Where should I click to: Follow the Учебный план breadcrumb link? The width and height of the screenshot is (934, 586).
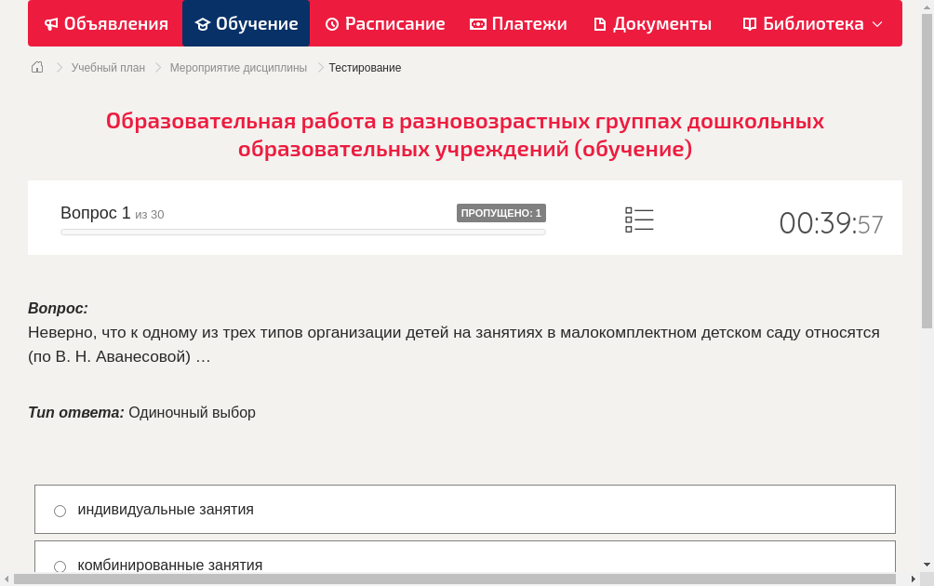[107, 67]
